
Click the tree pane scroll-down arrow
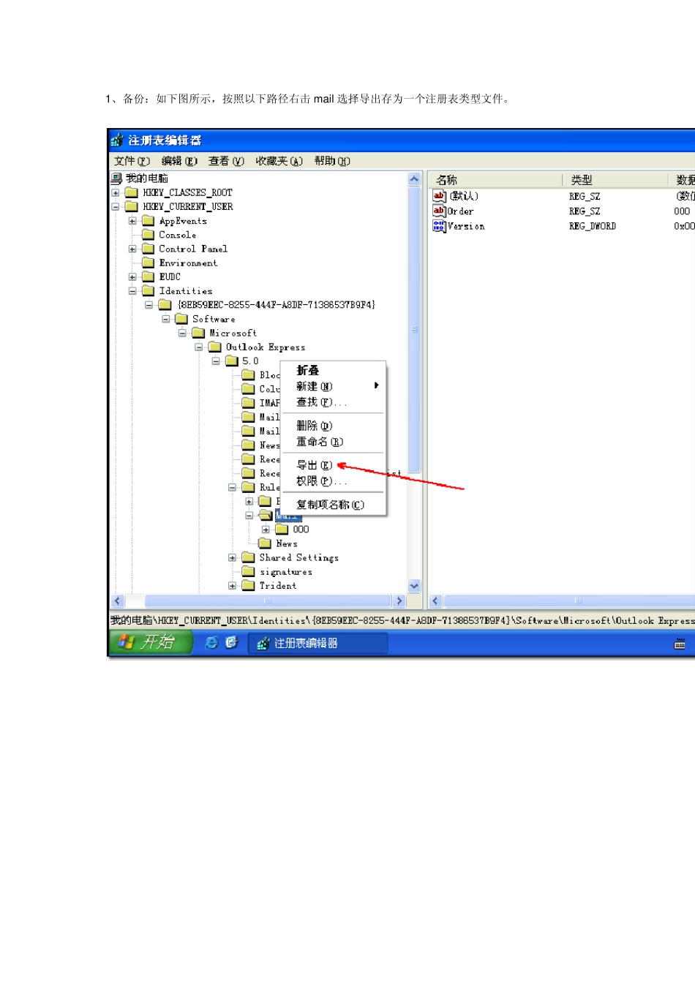(414, 586)
